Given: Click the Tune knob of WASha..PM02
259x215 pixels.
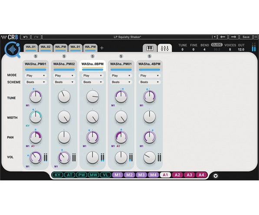Looking at the screenshot, I should tap(64, 96).
